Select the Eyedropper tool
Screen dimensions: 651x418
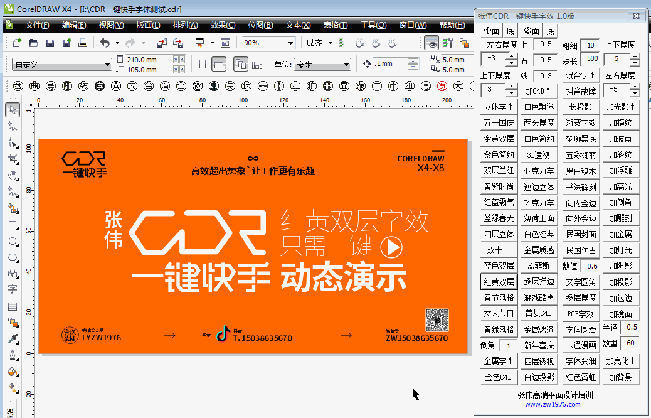click(x=13, y=339)
